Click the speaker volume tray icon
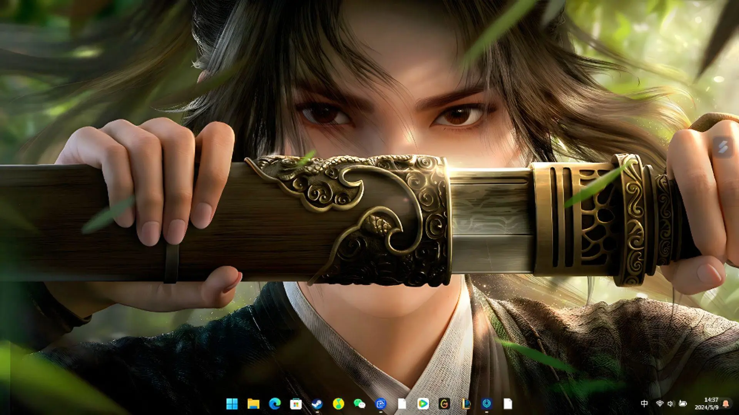The width and height of the screenshot is (739, 415). [x=671, y=403]
